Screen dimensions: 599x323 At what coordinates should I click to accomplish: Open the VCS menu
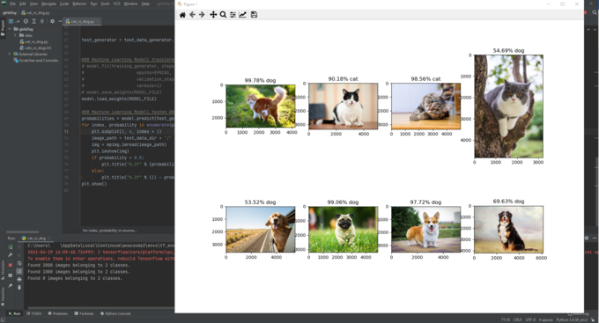pos(116,4)
